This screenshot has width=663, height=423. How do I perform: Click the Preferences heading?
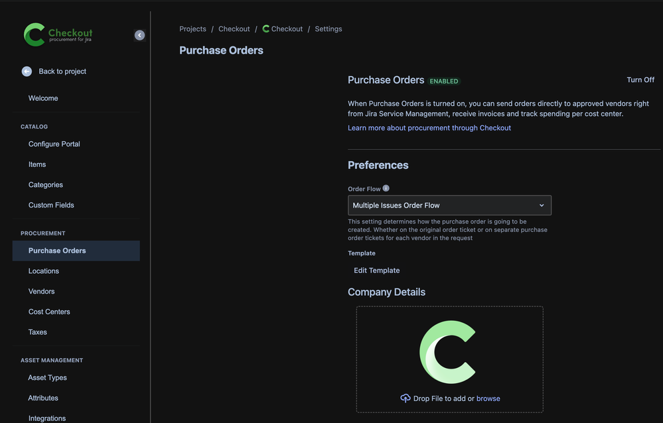point(378,165)
